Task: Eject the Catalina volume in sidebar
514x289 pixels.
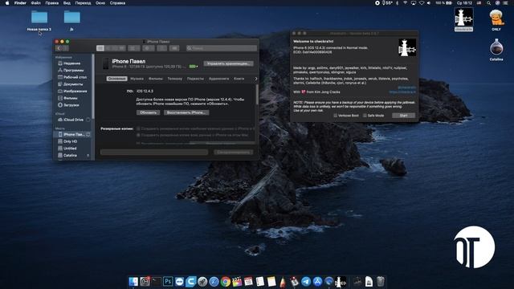Action: [x=88, y=155]
